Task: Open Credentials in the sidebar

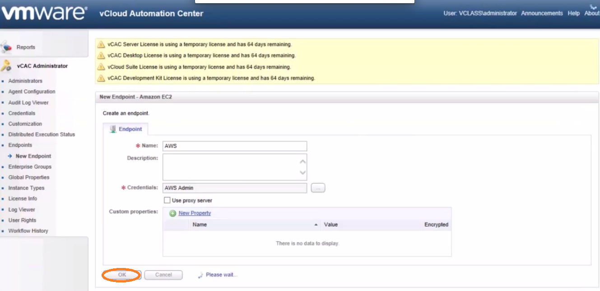Action: (x=22, y=113)
